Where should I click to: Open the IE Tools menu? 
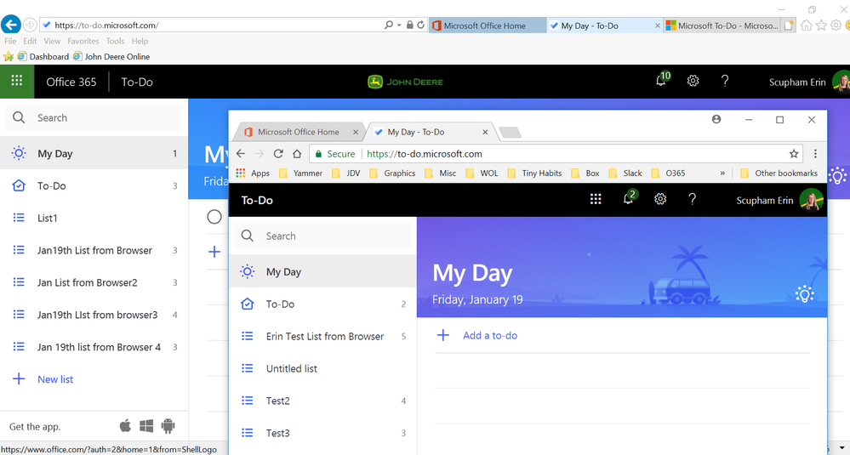click(x=115, y=41)
